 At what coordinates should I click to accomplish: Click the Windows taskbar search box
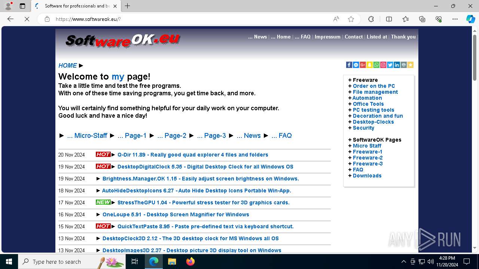pos(72,262)
